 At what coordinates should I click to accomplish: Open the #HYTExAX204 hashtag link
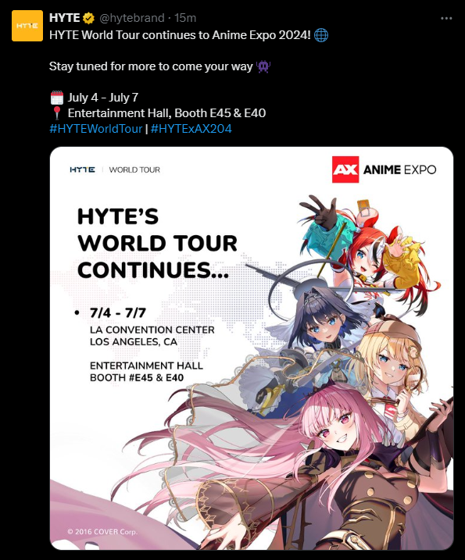pos(191,129)
